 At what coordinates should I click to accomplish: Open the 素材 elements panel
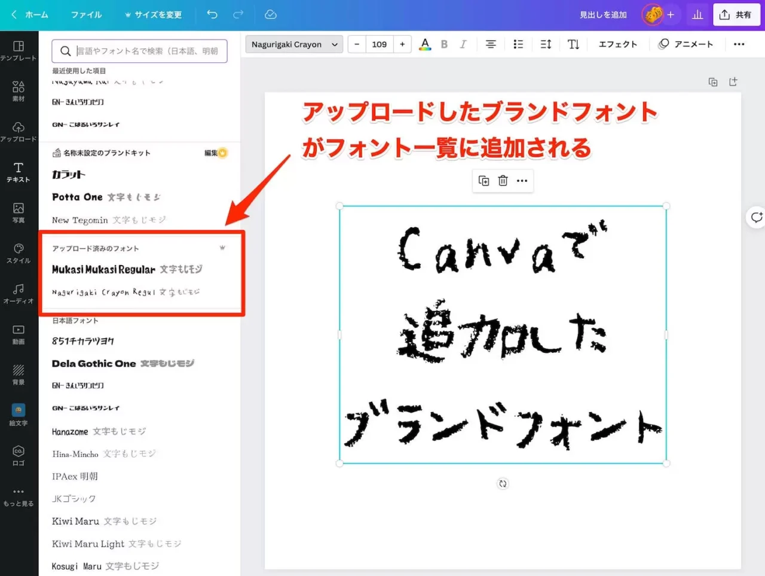19,91
